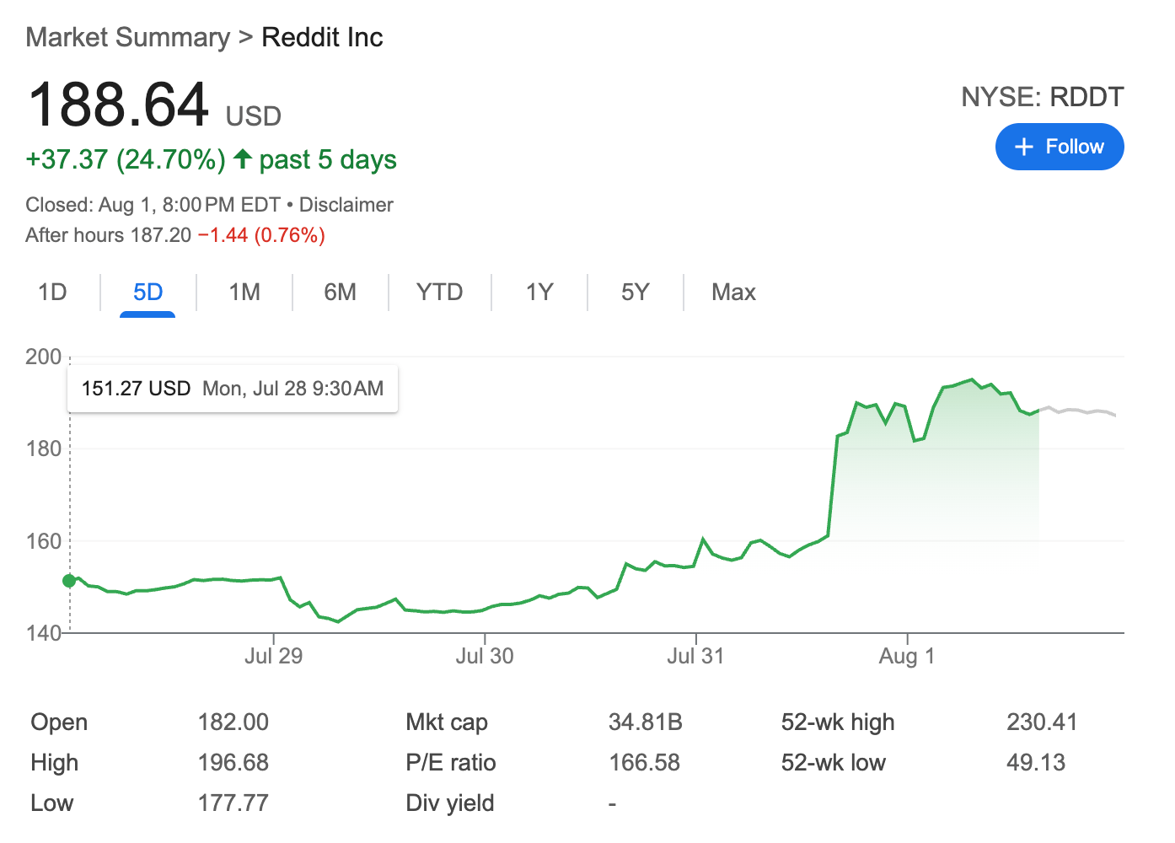This screenshot has height=843, width=1175.
Task: View the 1Y stock chart
Action: 539,292
